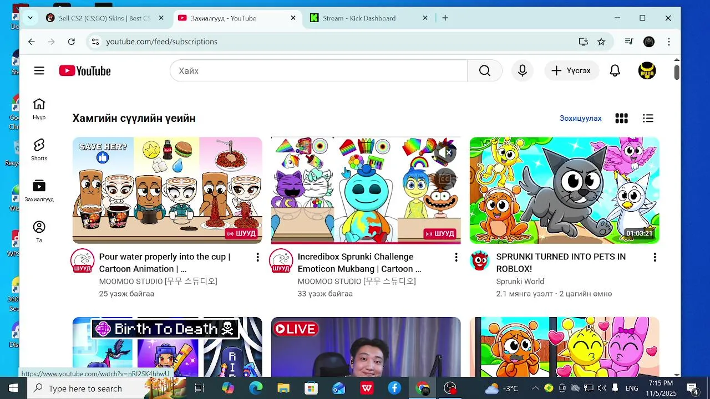The image size is (710, 399).
Task: Open File Explorer from taskbar
Action: (283, 388)
